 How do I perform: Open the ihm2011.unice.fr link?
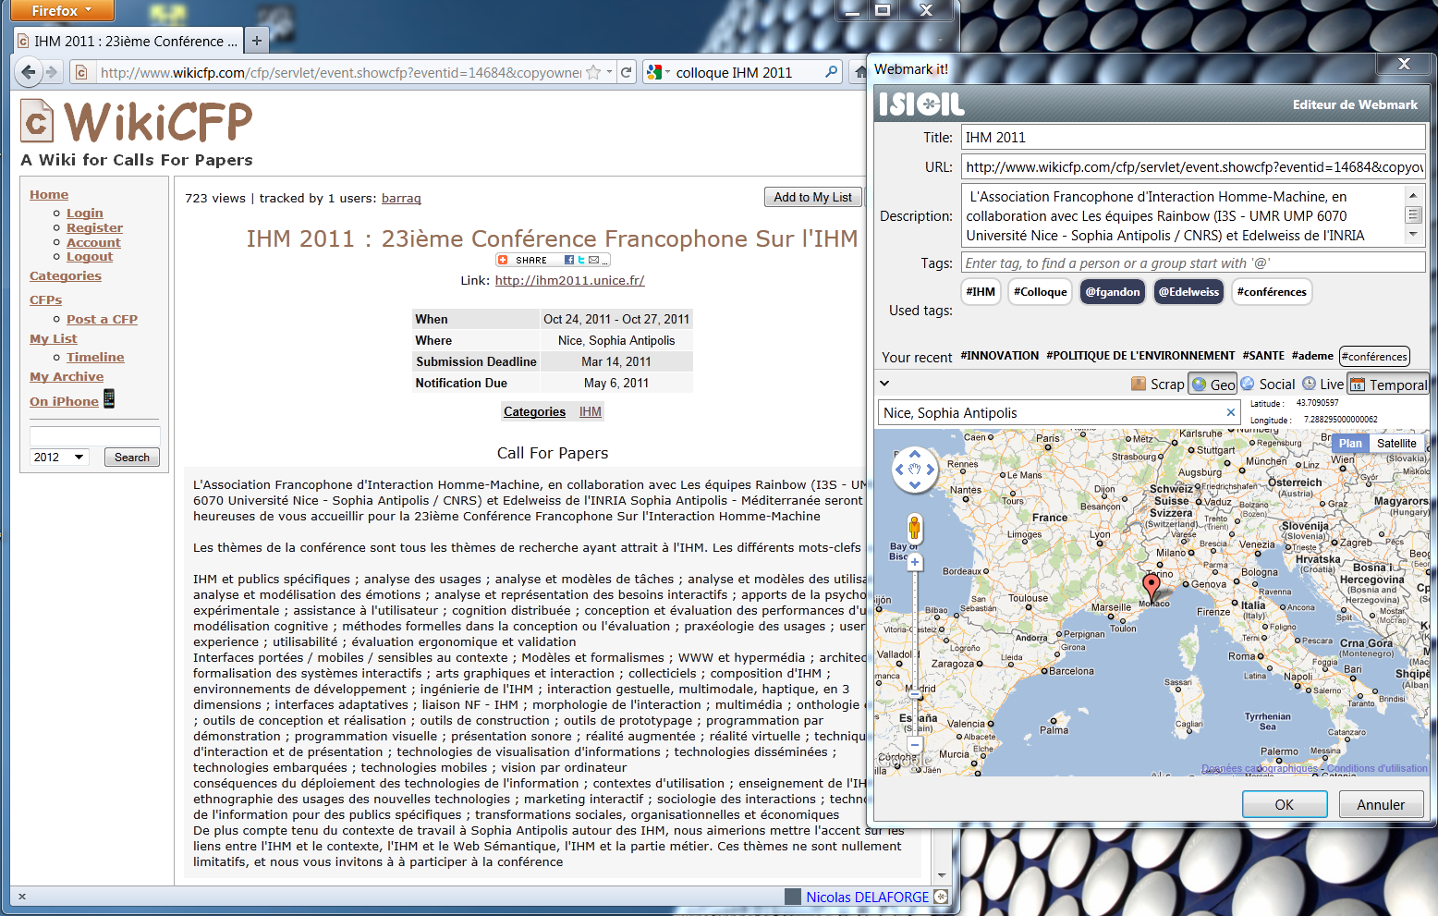[x=569, y=280]
